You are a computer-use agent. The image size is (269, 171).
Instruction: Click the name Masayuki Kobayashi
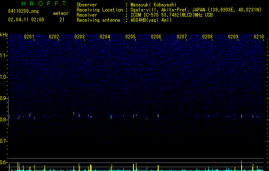tap(154, 5)
